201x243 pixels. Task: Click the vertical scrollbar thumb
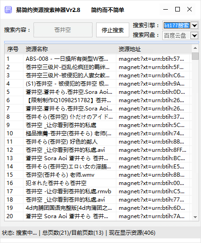point(195,56)
